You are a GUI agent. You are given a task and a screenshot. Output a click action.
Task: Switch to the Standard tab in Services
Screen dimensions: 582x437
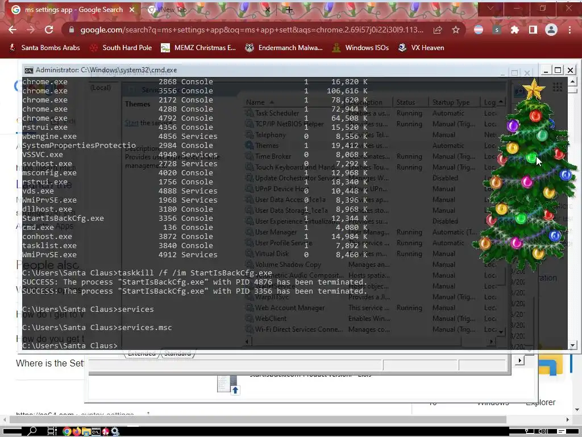point(177,353)
